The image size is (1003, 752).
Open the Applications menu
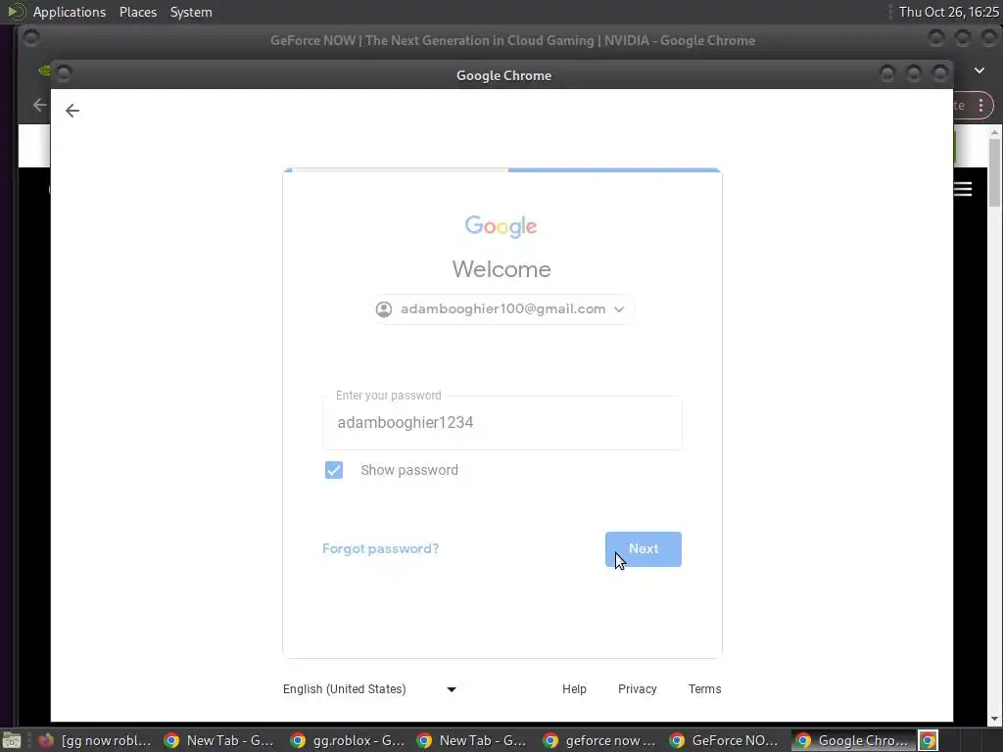coord(70,12)
